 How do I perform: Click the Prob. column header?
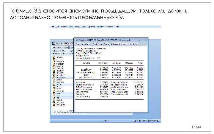coord(140,63)
